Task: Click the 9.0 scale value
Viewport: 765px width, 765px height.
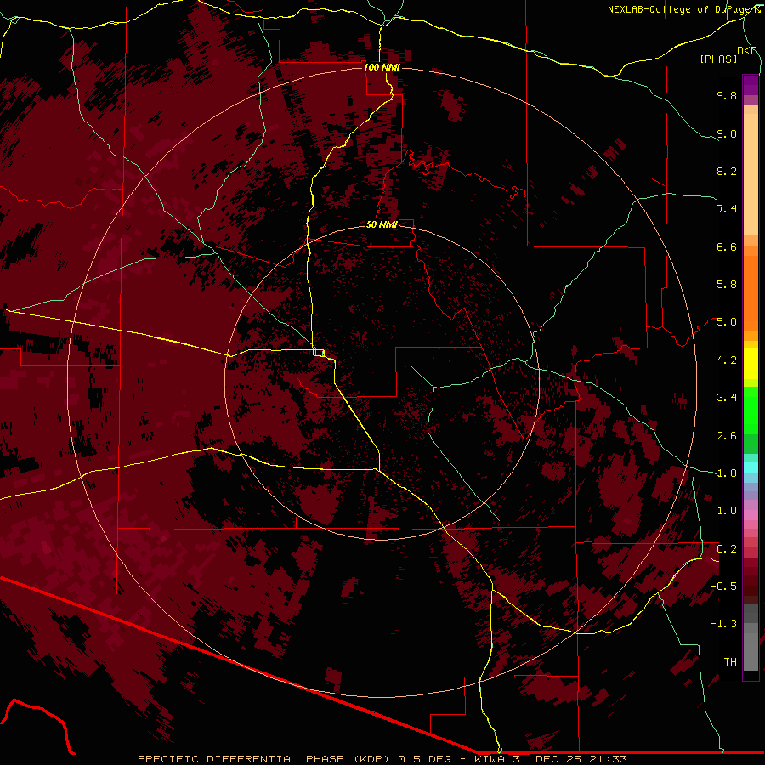Action: [727, 133]
